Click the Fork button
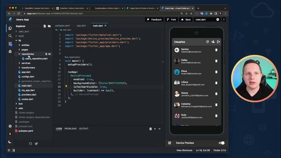Viewport: 281px width, 158px height. point(171,19)
